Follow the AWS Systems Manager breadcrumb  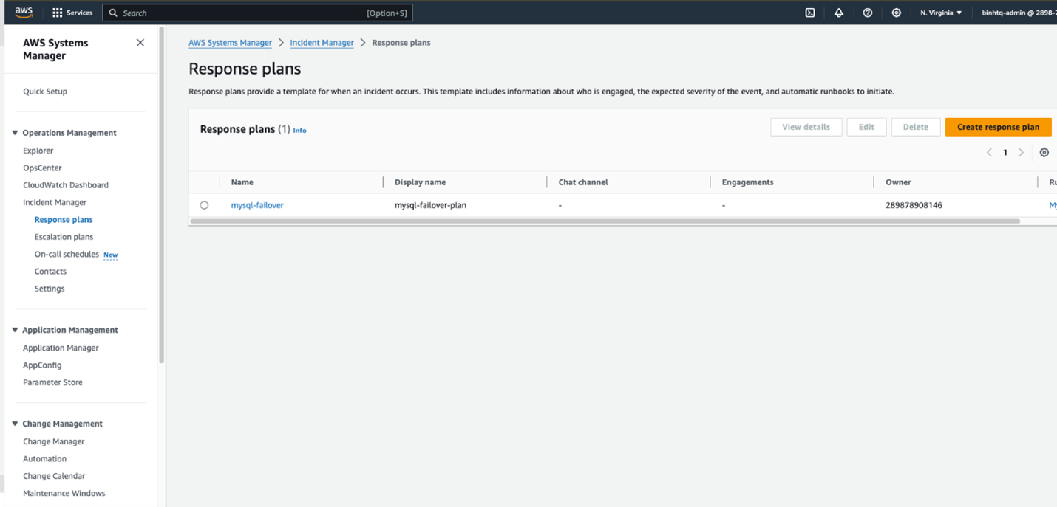[x=230, y=43]
